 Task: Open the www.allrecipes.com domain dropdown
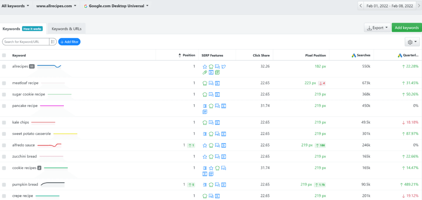tap(56, 6)
